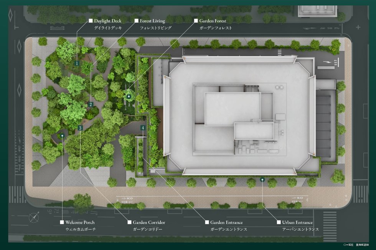Click the white square beside Urban Entrance
The height and width of the screenshot is (250, 376).
point(279,222)
